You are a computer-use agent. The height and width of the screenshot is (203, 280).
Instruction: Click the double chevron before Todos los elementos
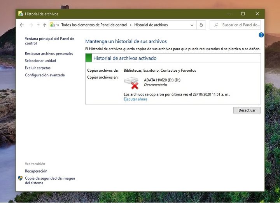58,25
